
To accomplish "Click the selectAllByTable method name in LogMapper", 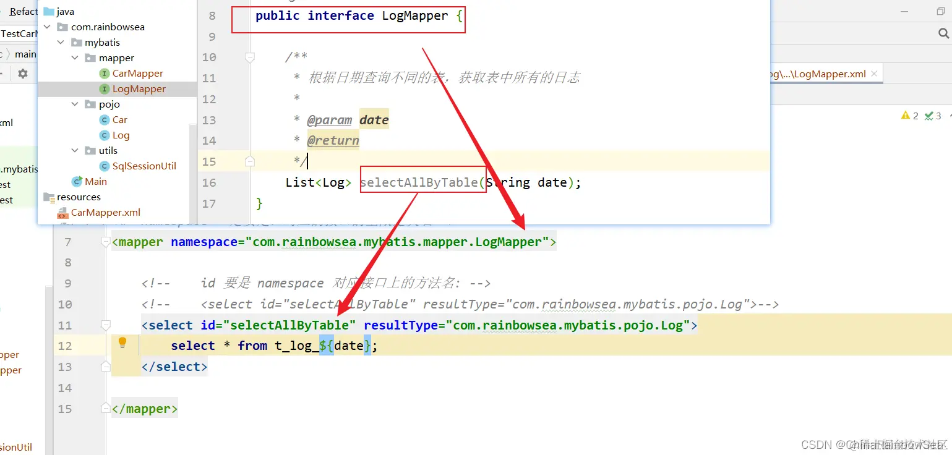I will click(419, 182).
